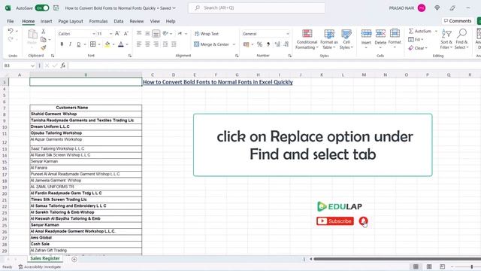Click the Comments button
Image resolution: width=481 pixels, height=271 pixels.
tap(458, 21)
